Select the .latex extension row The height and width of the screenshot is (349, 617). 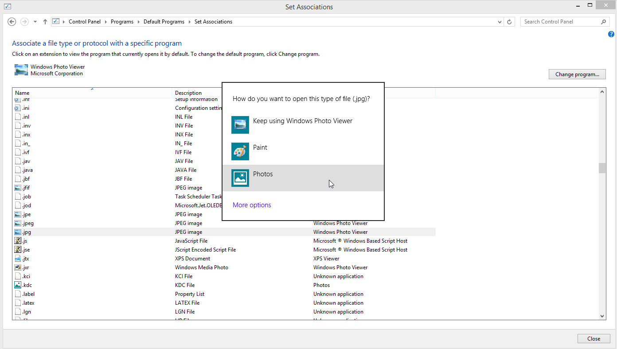click(x=224, y=303)
